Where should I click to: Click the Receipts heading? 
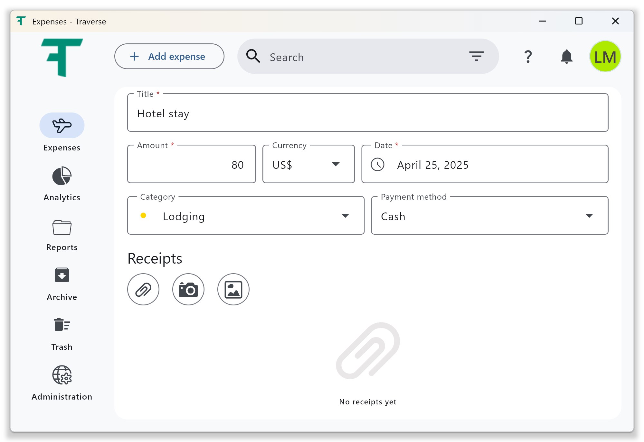[x=155, y=258]
